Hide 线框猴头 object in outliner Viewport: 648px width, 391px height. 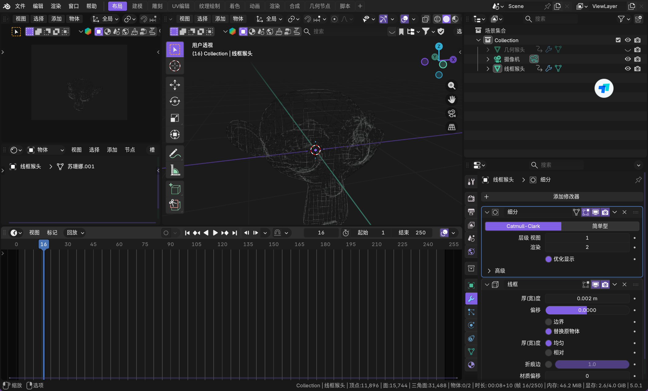(628, 69)
